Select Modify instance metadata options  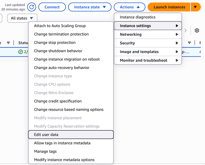(x=64, y=160)
